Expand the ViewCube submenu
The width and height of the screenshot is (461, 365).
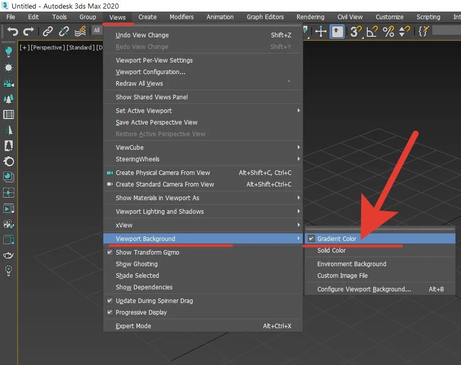[x=203, y=147]
